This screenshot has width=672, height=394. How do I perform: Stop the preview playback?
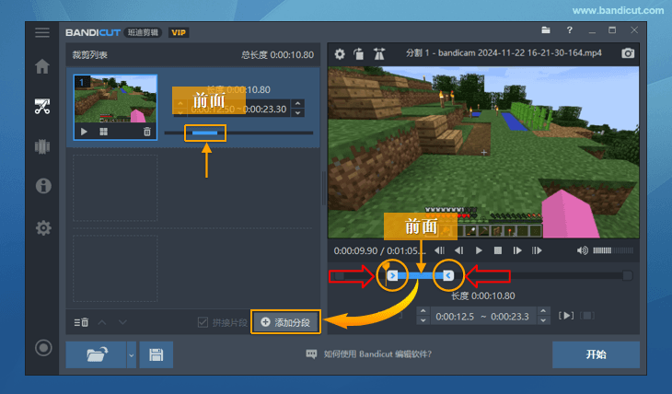498,250
